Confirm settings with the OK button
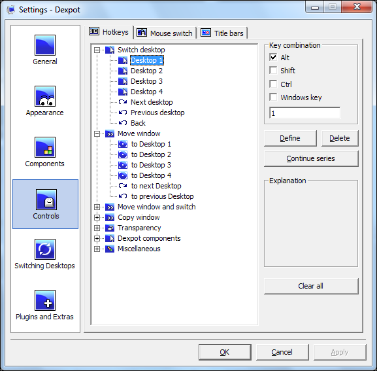 [225, 352]
